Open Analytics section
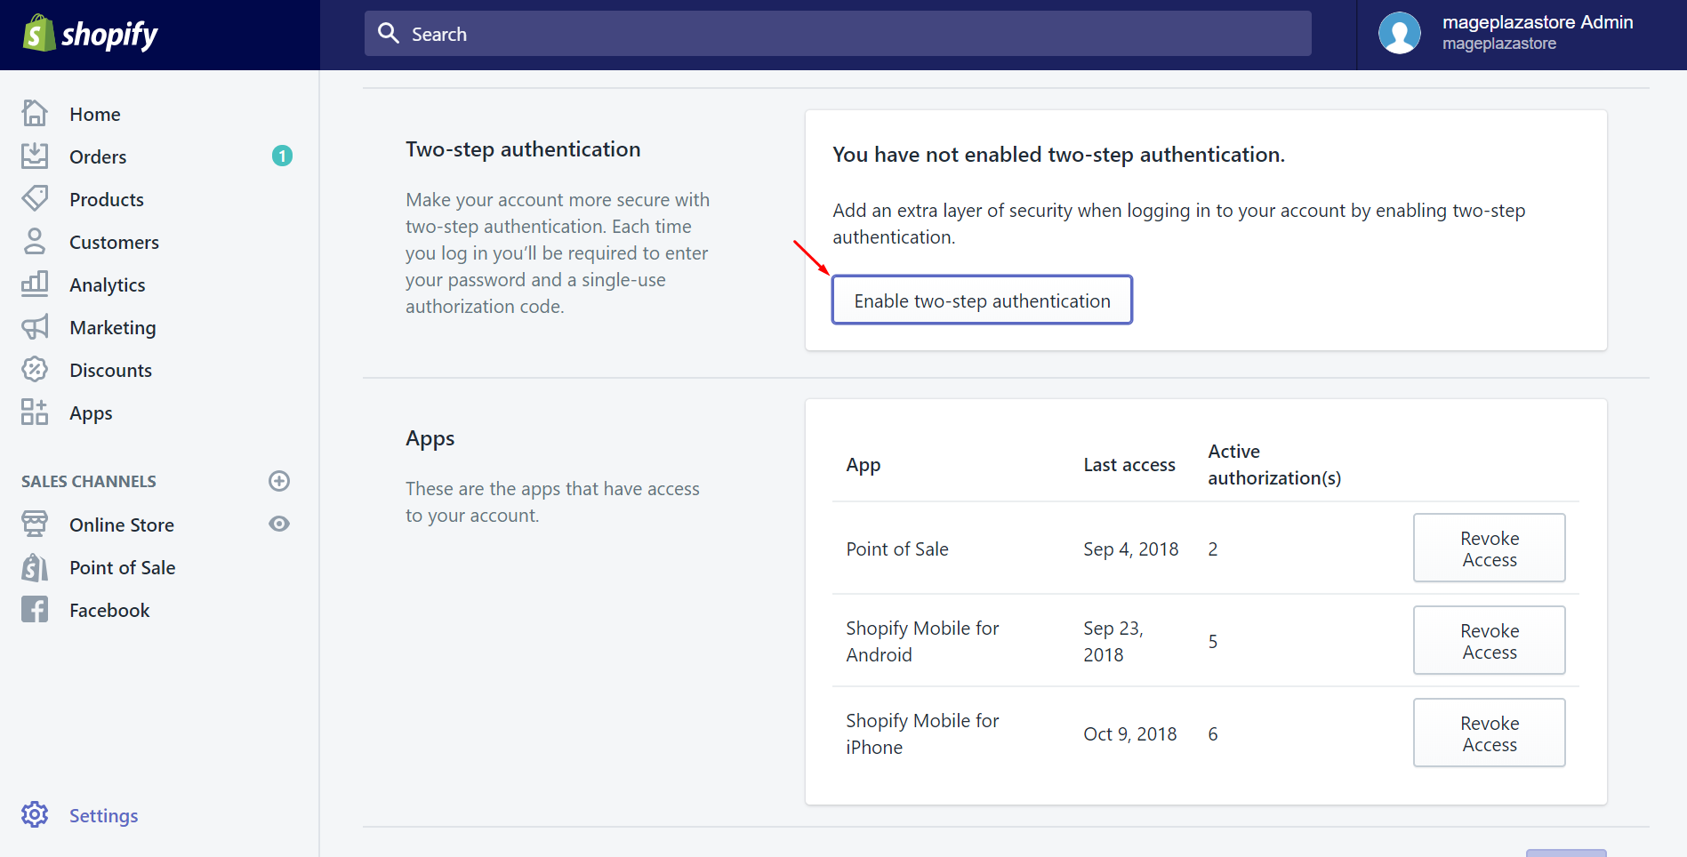1687x857 pixels. [108, 284]
